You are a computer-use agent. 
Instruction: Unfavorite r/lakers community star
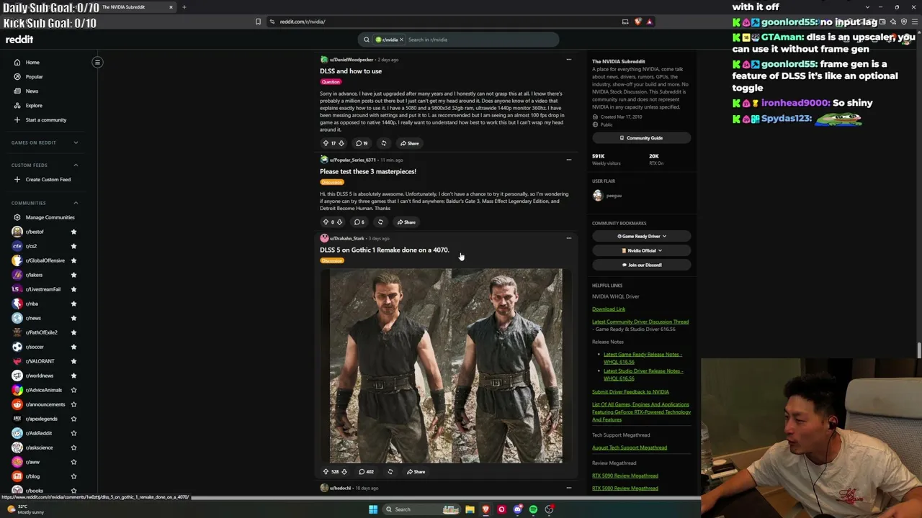73,275
